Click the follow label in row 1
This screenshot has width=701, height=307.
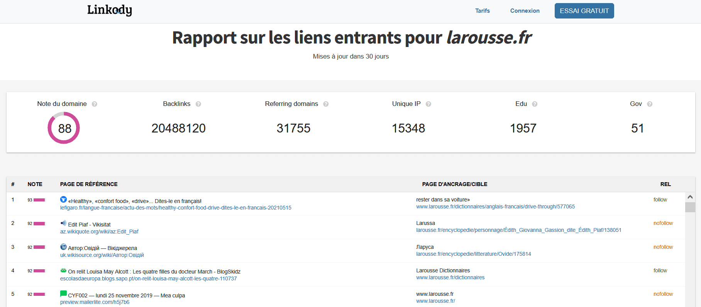coord(660,200)
